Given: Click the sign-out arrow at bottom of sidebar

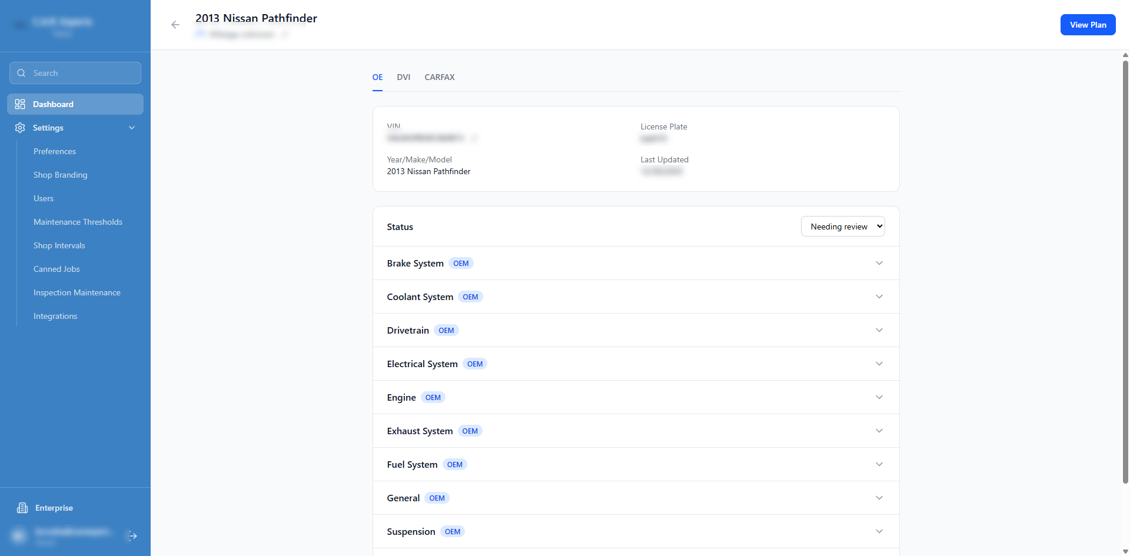Looking at the screenshot, I should coord(132,536).
